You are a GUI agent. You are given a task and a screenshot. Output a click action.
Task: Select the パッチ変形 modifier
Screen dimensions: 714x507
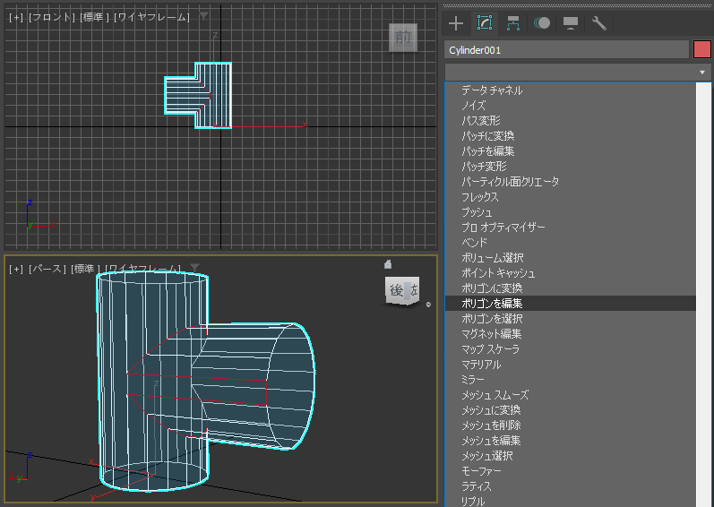click(571, 167)
